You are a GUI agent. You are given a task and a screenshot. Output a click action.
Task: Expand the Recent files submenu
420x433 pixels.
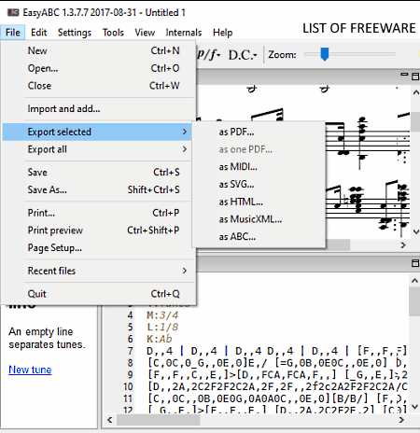pyautogui.click(x=99, y=271)
